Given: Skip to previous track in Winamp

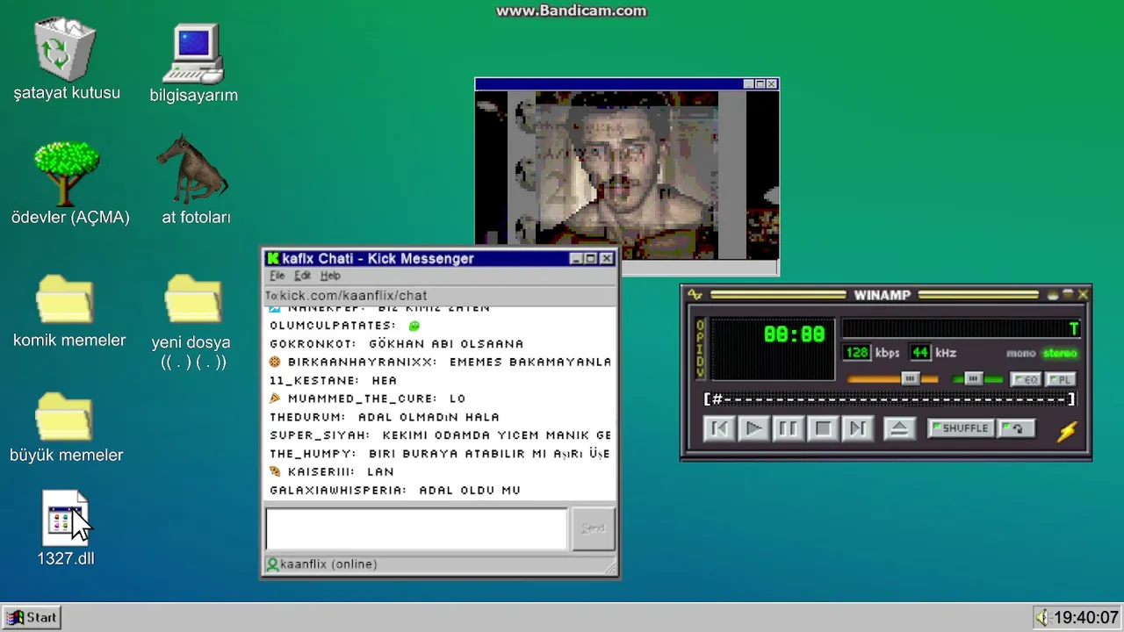Looking at the screenshot, I should (x=718, y=428).
